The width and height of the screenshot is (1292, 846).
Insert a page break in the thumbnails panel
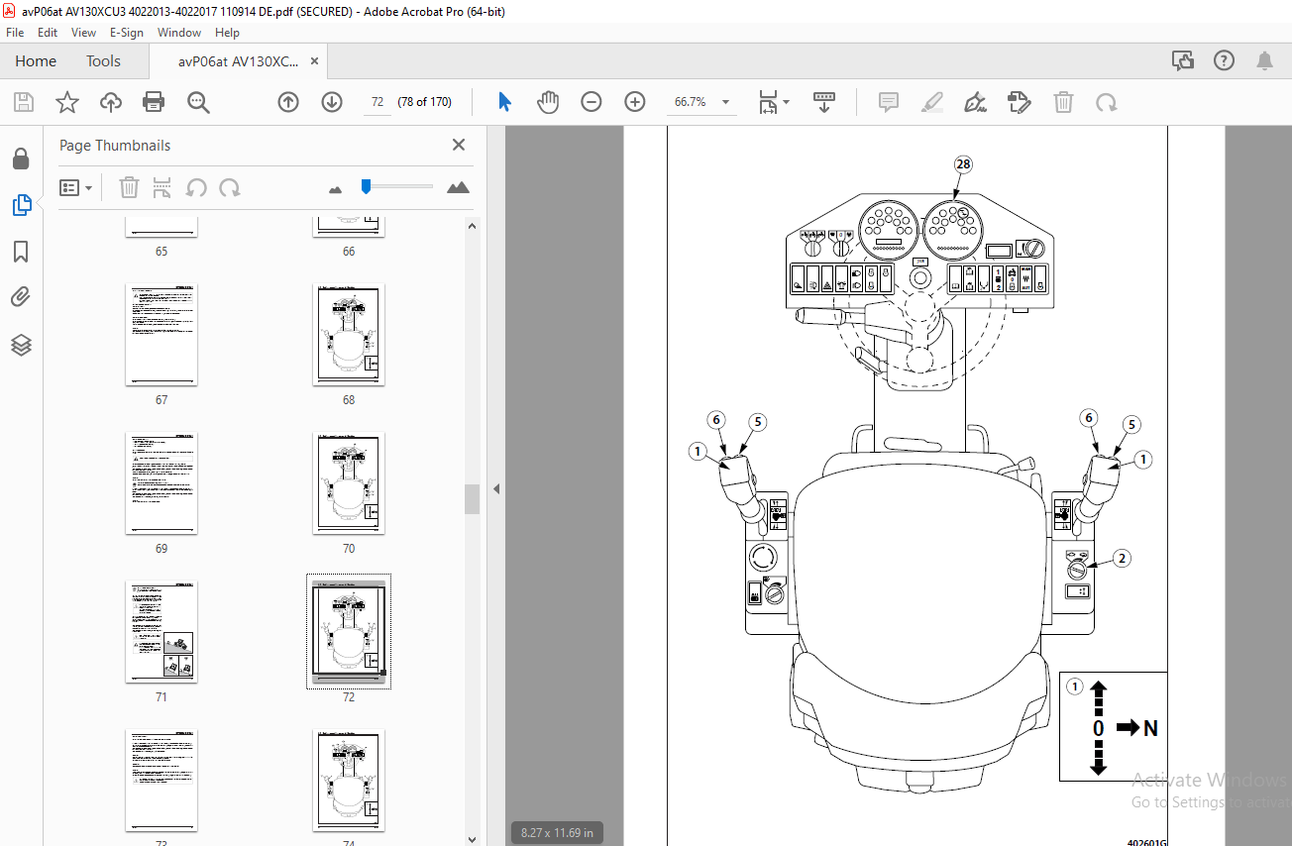click(x=162, y=187)
